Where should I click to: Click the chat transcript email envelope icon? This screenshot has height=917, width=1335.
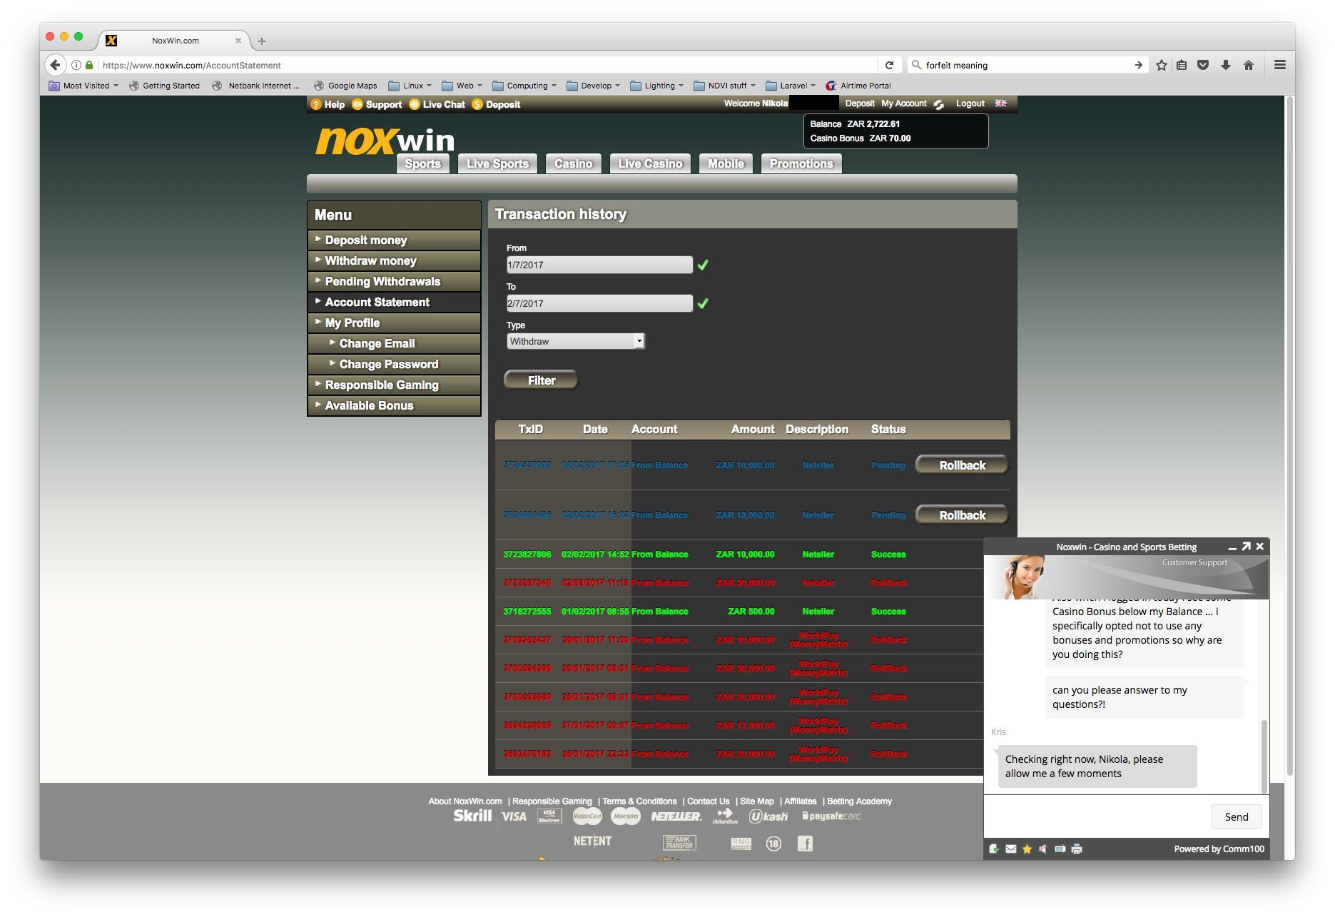click(1011, 849)
